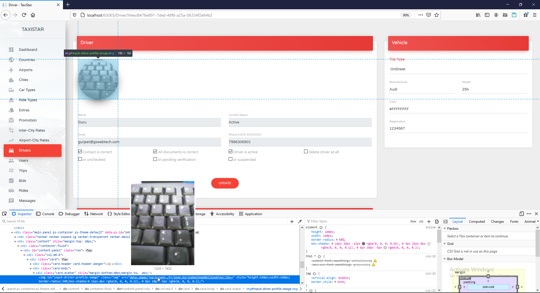Click the UPDATE button
Screen dimensions: 540x293
coord(225,183)
